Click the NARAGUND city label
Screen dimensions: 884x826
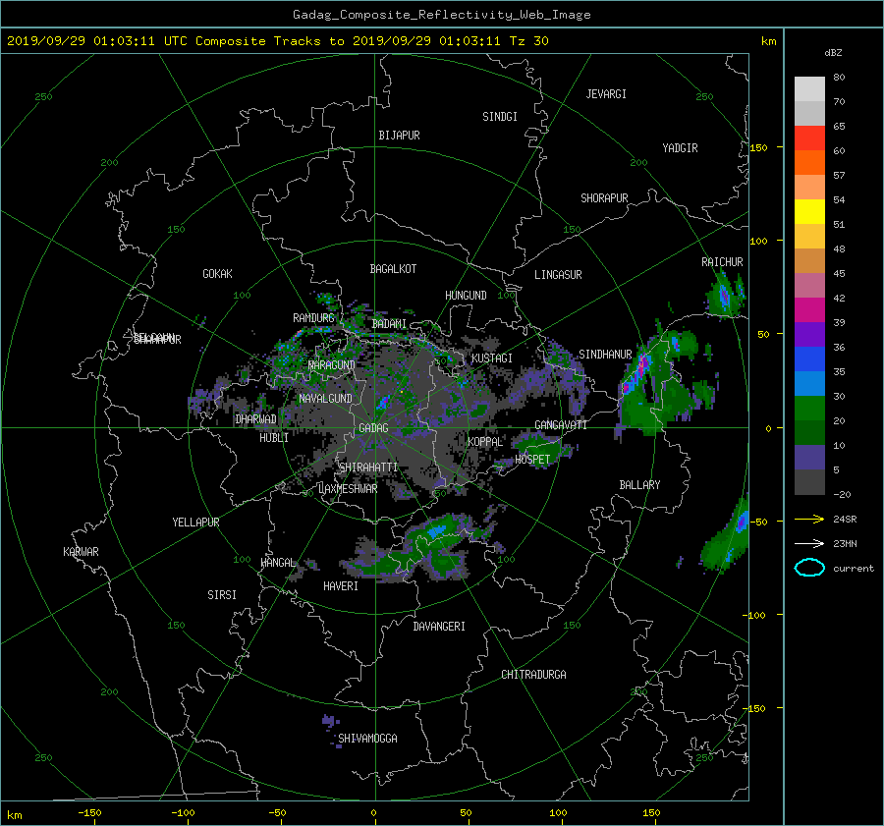coord(332,364)
